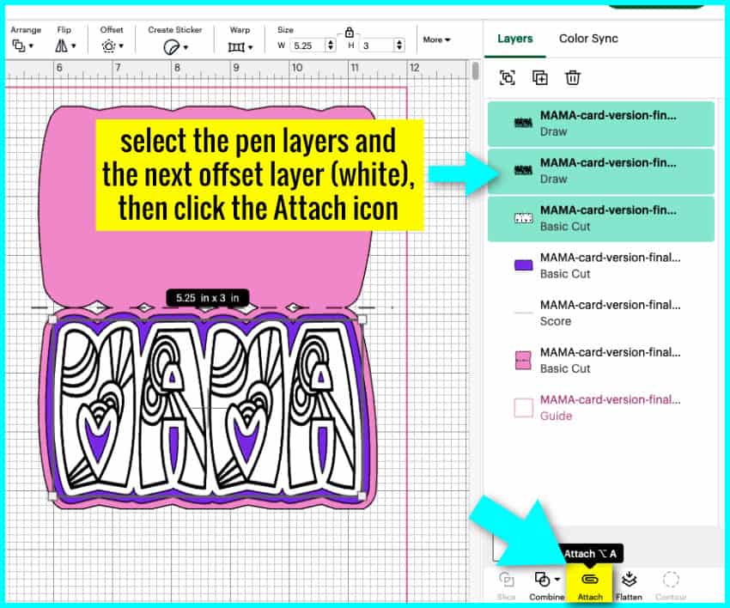Click the canvas vertical scrollbar

pyautogui.click(x=475, y=70)
